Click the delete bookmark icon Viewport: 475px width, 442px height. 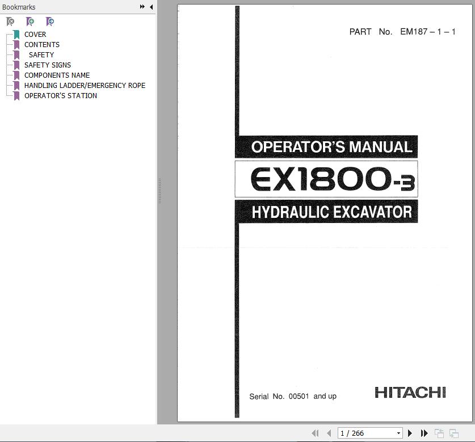[x=10, y=22]
